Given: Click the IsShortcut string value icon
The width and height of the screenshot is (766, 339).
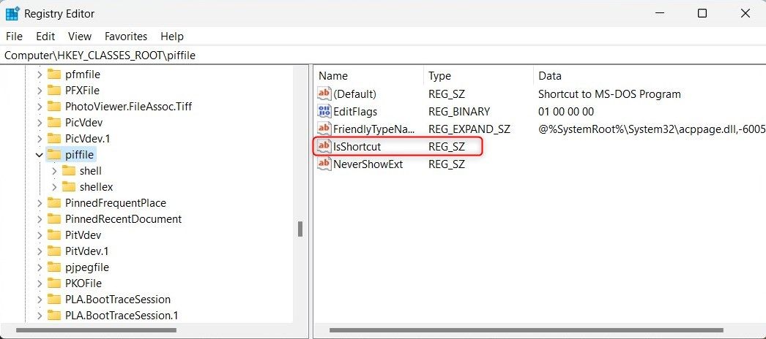Looking at the screenshot, I should pos(324,147).
